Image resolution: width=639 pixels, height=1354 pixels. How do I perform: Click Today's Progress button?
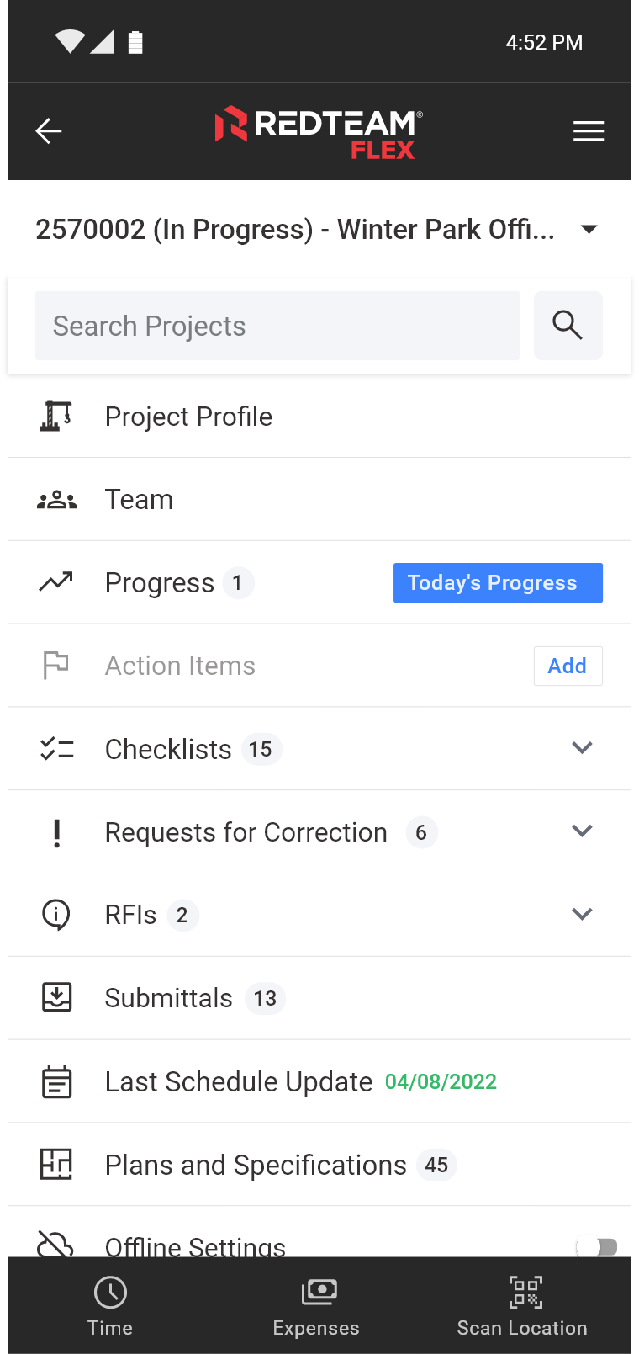point(498,582)
